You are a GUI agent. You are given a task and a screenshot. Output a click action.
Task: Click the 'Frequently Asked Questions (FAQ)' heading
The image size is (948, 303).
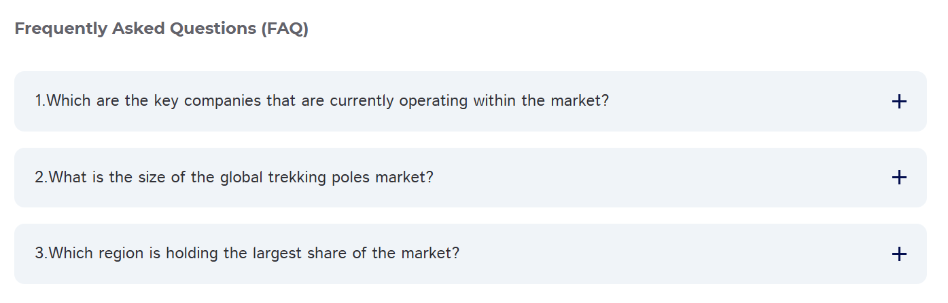(161, 29)
